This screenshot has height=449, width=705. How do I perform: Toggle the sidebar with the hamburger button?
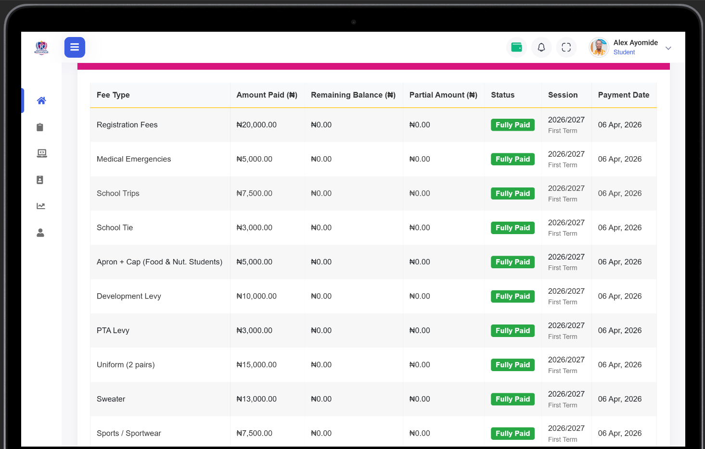pyautogui.click(x=75, y=47)
